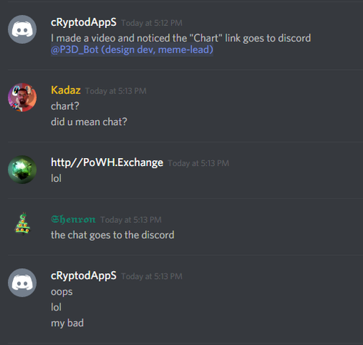Select the 5:12 PM message timestamp
Image resolution: width=363 pixels, height=345 pixels.
click(x=152, y=23)
